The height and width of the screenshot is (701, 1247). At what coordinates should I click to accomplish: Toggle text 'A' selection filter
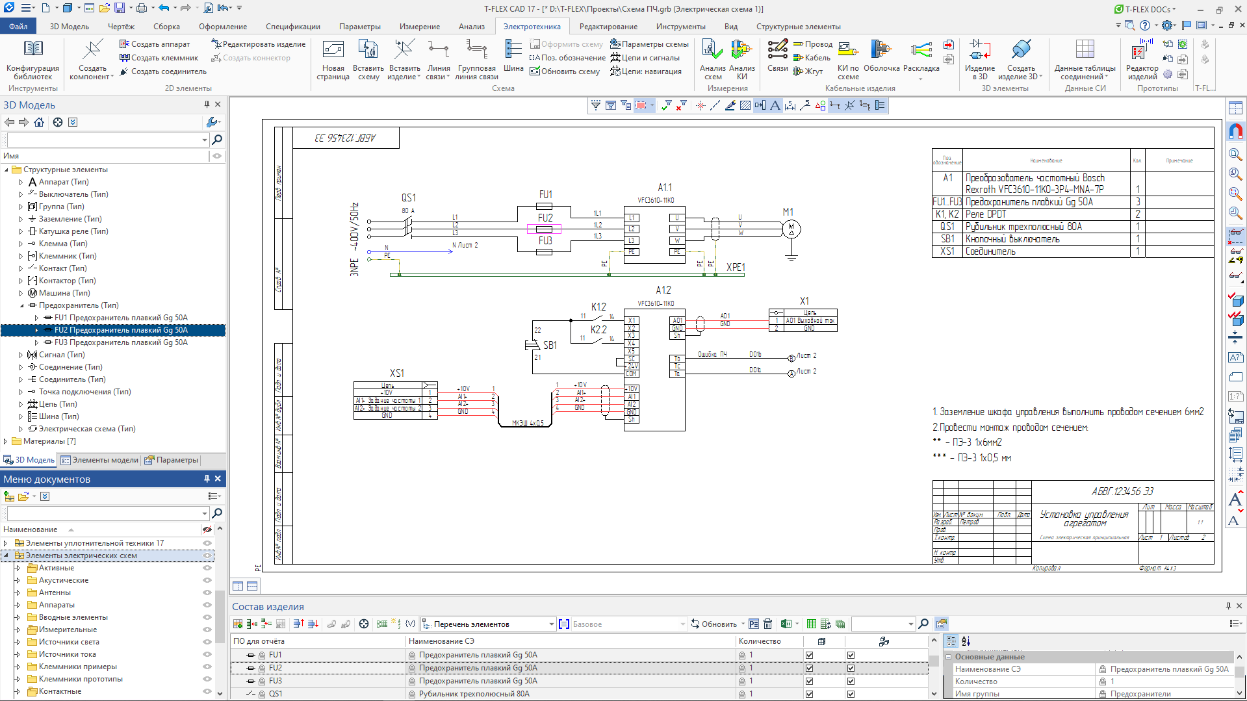tap(775, 105)
